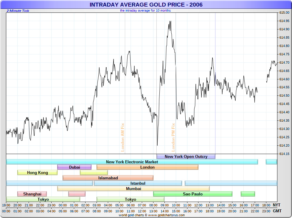This screenshot has height=218, width=292.
Task: Click the New York Electronic Market label
Action: (x=132, y=162)
